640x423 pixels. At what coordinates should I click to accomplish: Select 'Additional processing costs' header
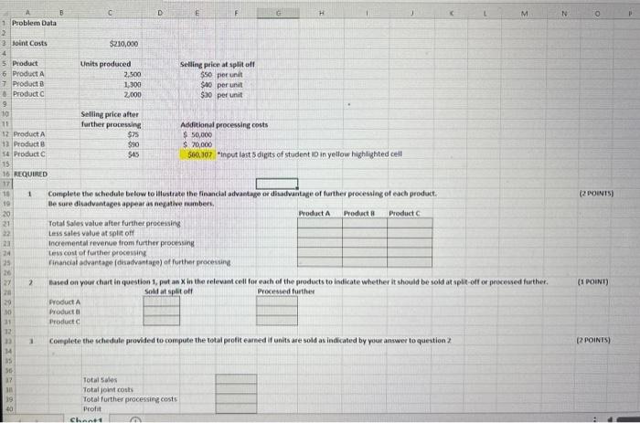[224, 125]
